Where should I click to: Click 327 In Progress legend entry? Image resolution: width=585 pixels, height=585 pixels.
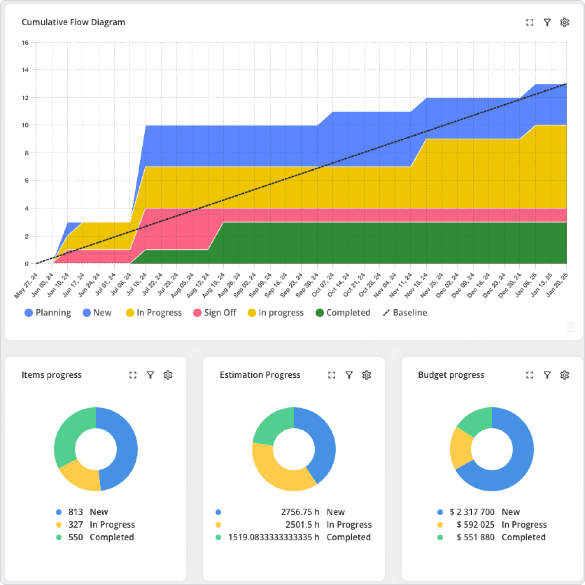[x=95, y=525]
